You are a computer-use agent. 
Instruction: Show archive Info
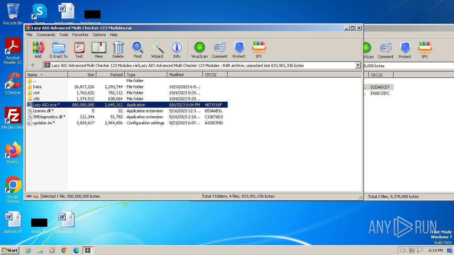[177, 50]
